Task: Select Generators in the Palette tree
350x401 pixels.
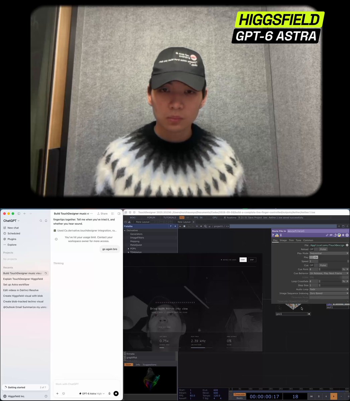Action: (x=136, y=234)
